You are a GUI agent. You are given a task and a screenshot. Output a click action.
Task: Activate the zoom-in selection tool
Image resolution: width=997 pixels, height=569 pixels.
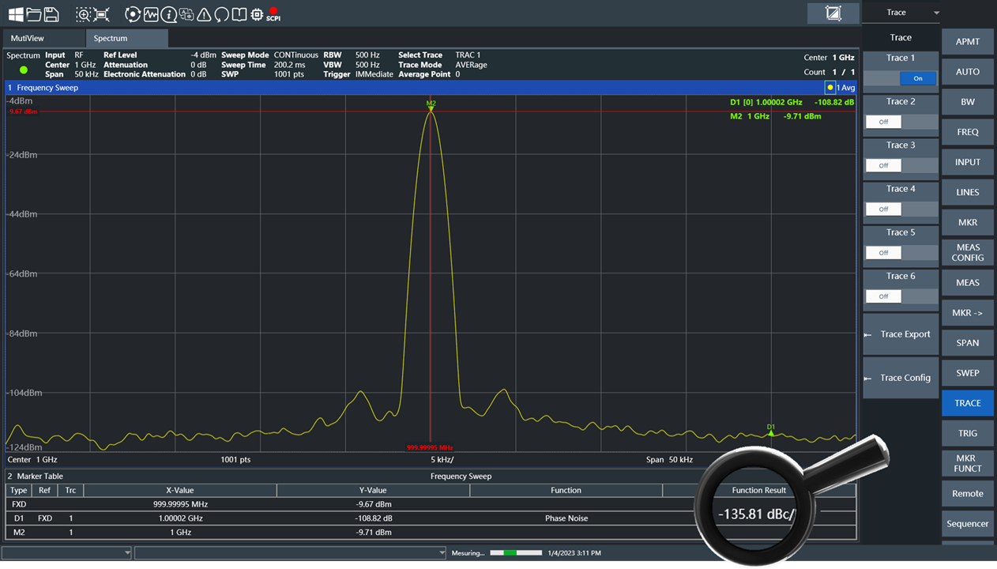(83, 14)
